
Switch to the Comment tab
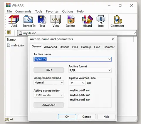tap(109, 47)
